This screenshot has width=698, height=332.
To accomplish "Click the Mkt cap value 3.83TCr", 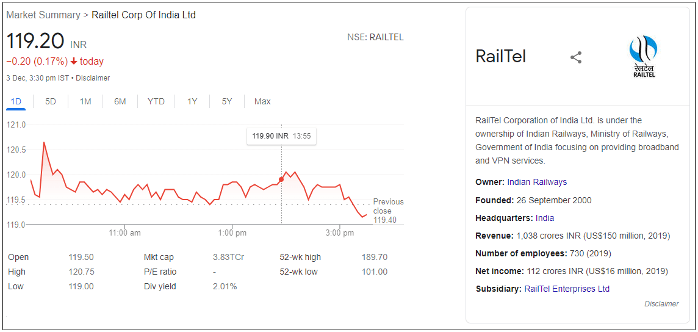I will [228, 257].
